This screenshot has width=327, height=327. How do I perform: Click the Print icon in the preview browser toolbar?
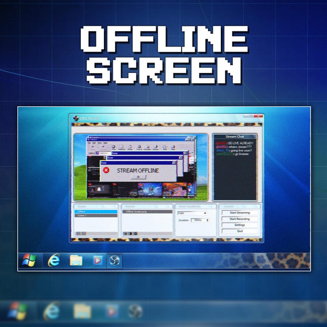pos(173,147)
